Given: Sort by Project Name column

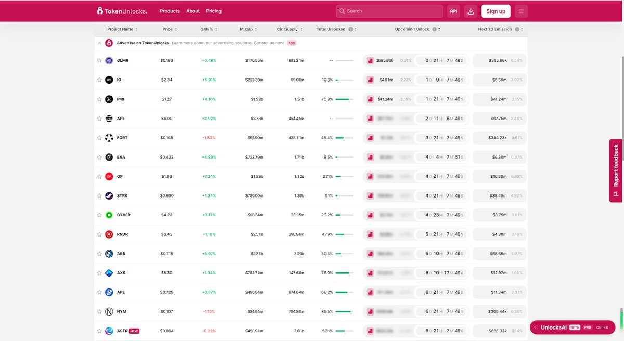Looking at the screenshot, I should 122,29.
